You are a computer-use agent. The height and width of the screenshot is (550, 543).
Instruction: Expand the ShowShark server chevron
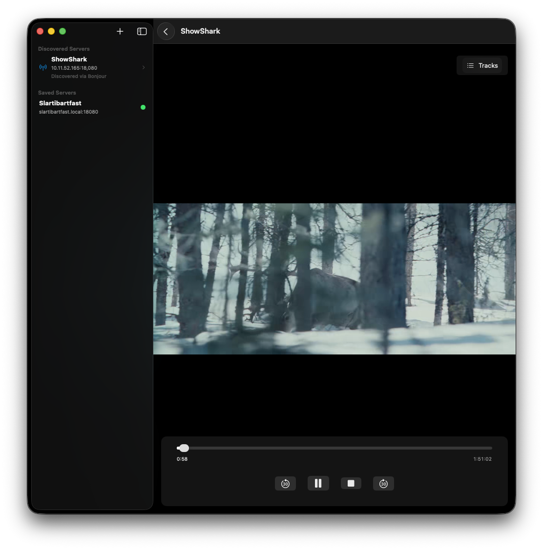click(x=144, y=67)
